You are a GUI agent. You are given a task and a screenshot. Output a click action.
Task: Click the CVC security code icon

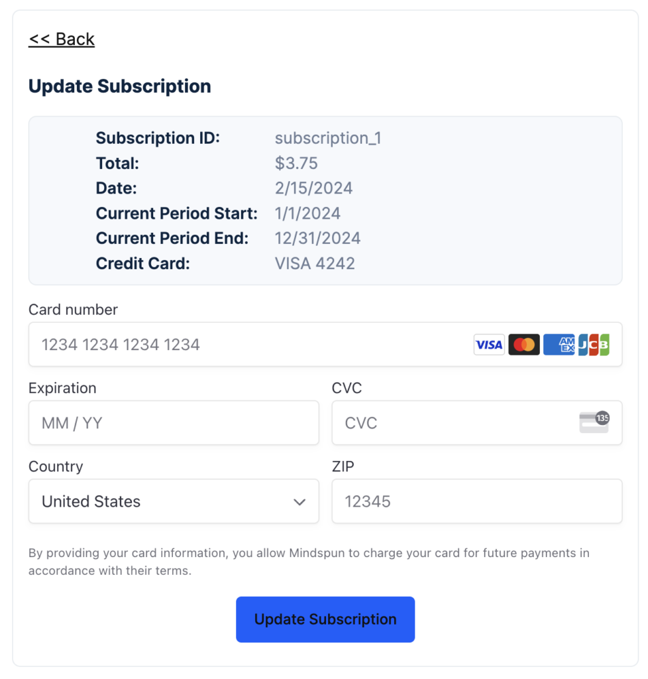tap(594, 422)
